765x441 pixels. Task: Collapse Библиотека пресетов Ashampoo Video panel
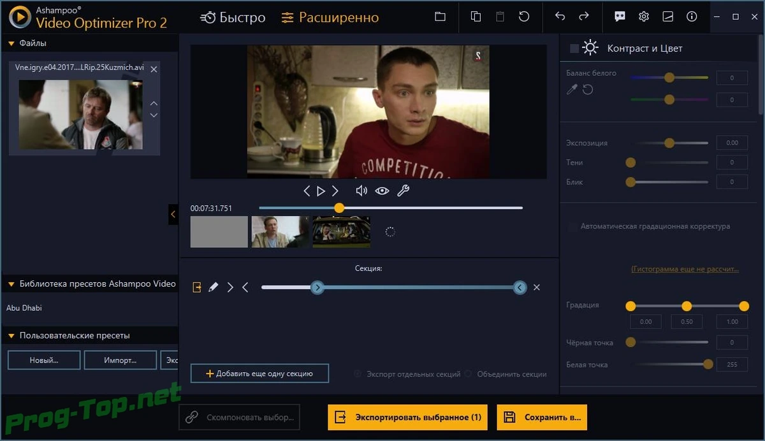[x=11, y=284]
